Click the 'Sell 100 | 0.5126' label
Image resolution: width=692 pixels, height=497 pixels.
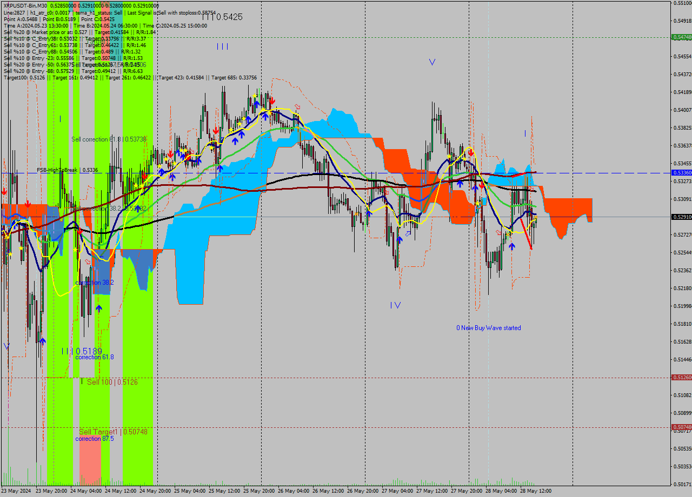click(x=112, y=382)
